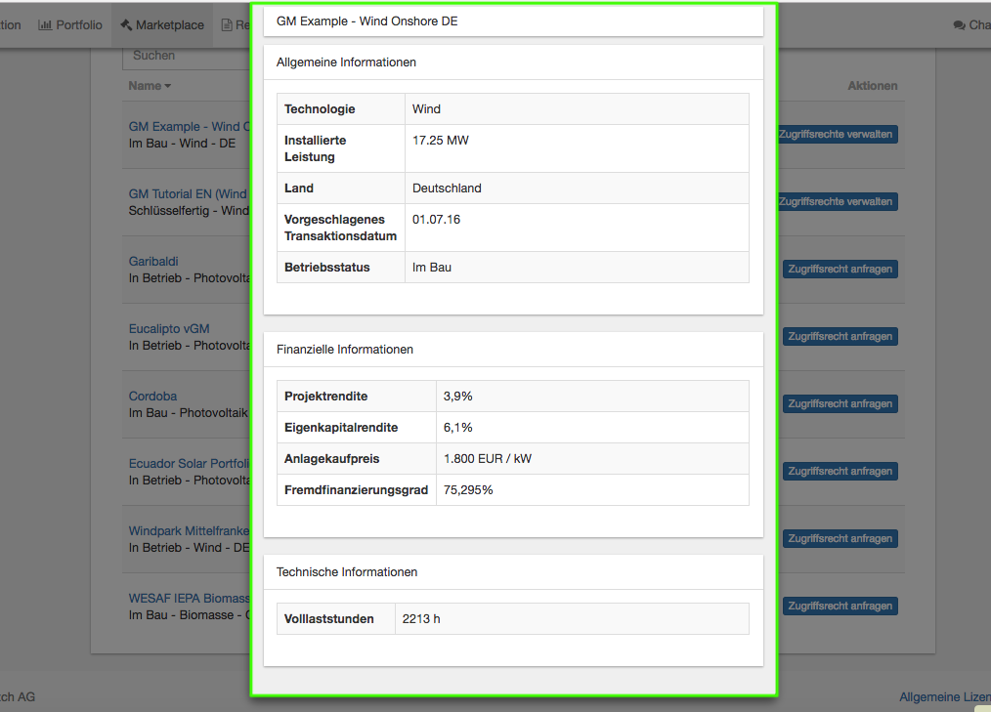Open the Garibaldi project link
The width and height of the screenshot is (991, 712).
(153, 262)
